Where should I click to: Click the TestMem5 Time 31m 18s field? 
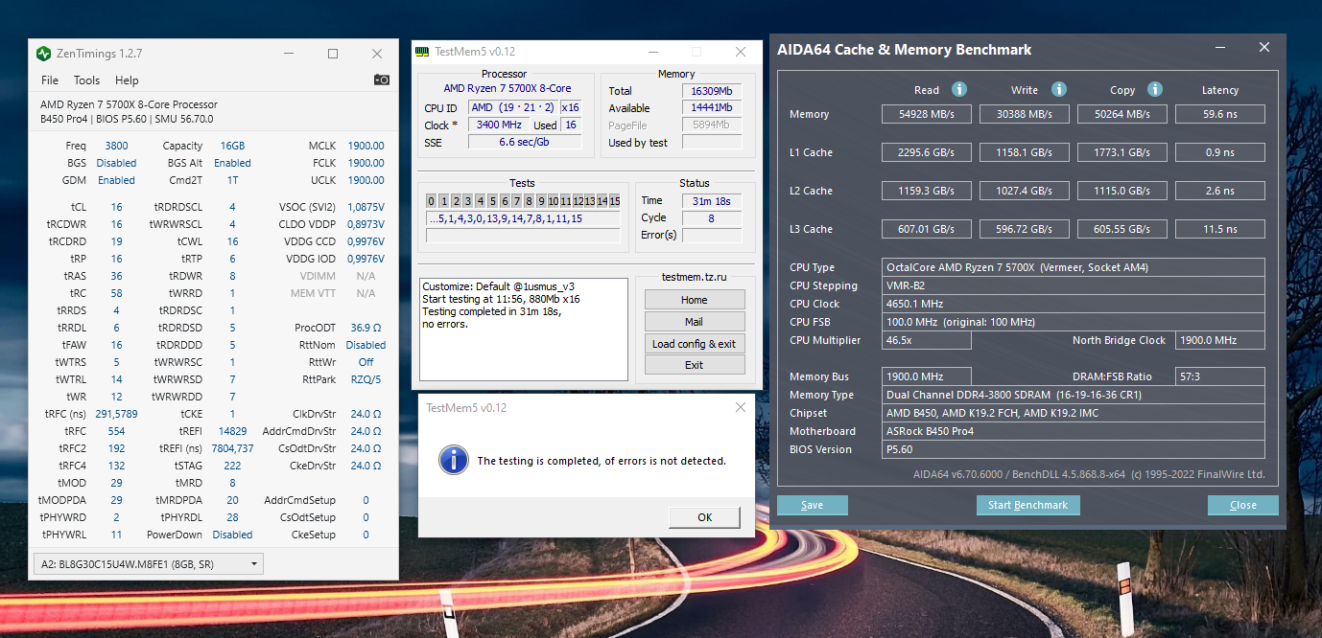tap(711, 200)
